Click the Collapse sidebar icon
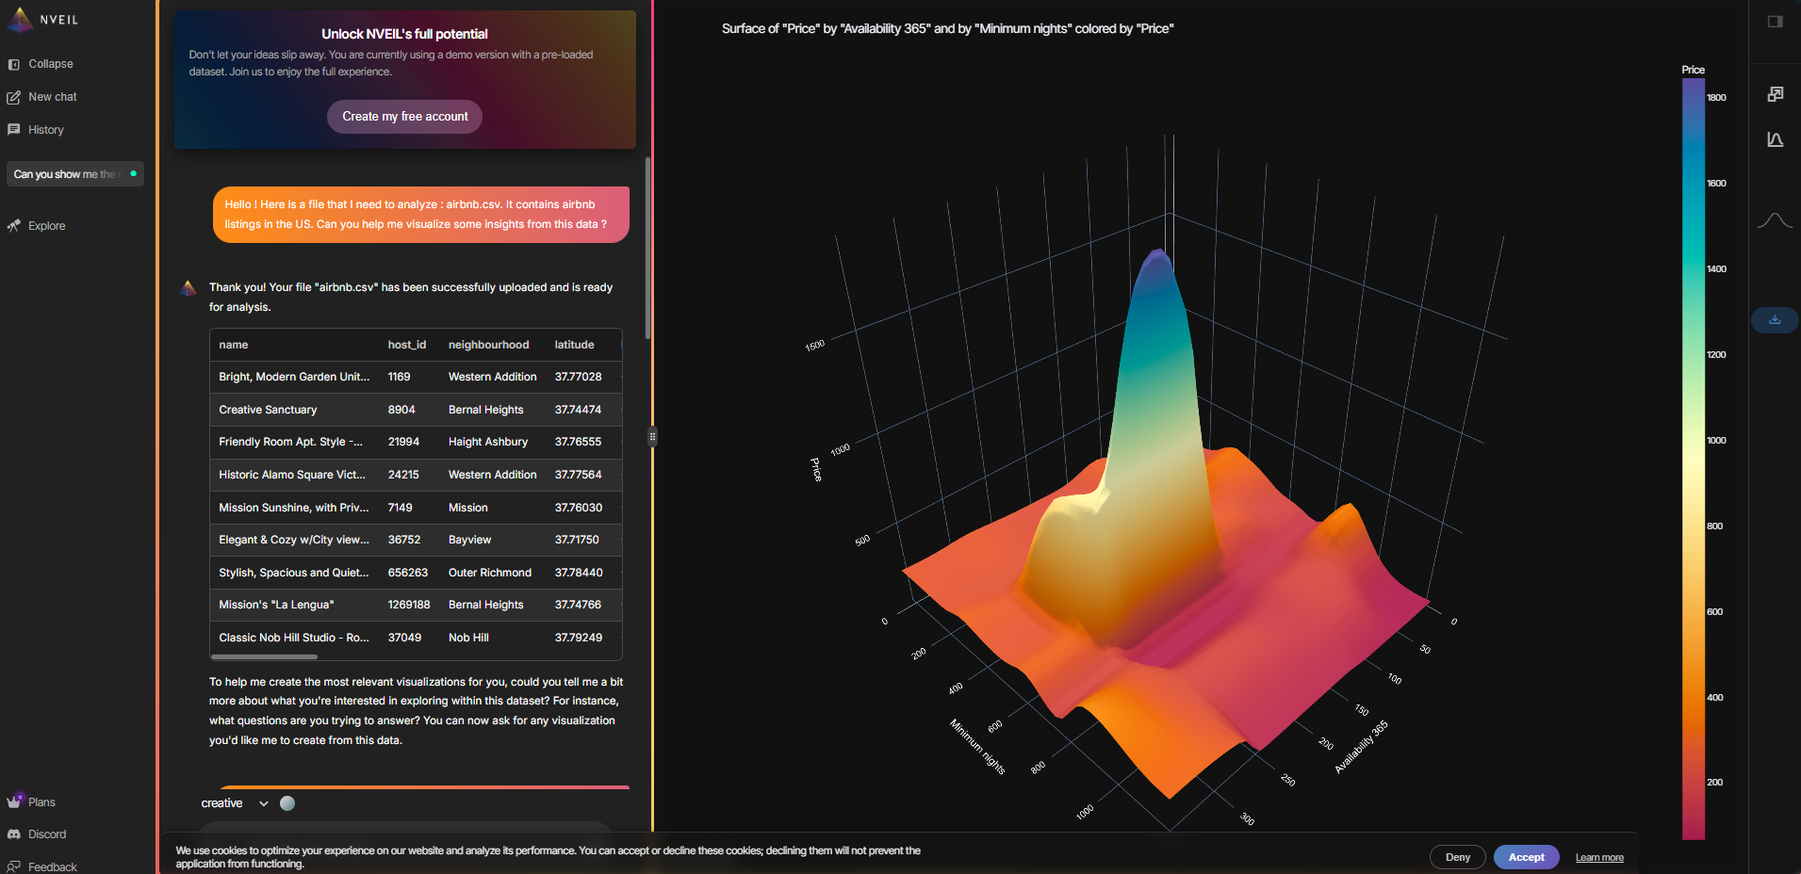The height and width of the screenshot is (874, 1801). click(x=14, y=64)
